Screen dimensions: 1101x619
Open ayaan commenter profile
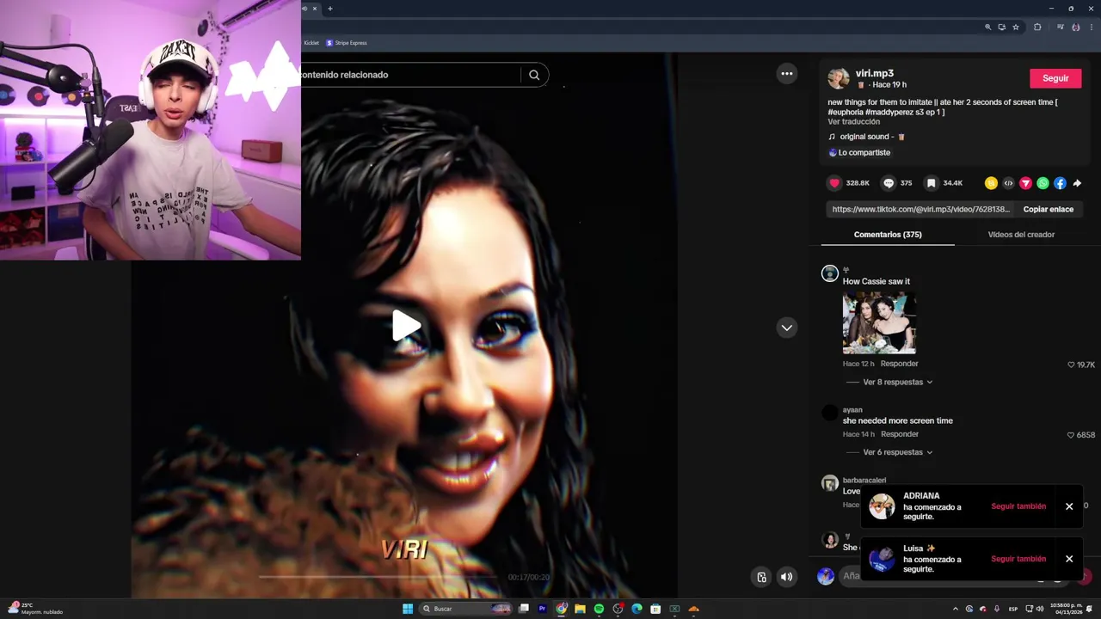coord(852,410)
